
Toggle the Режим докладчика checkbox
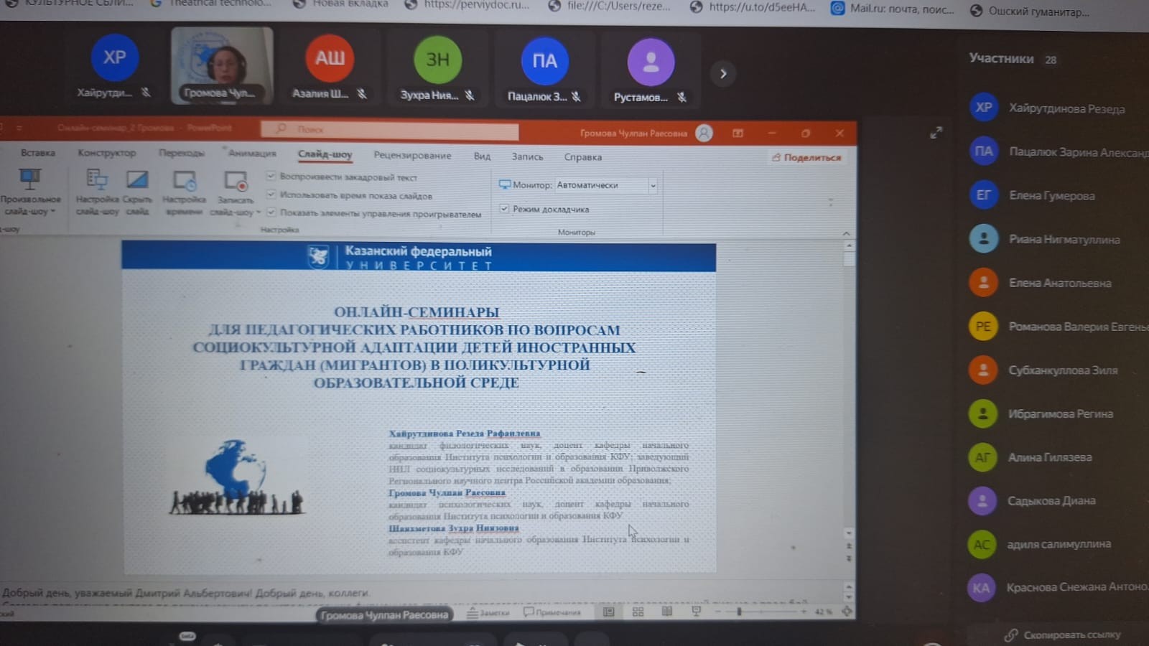[x=504, y=209]
